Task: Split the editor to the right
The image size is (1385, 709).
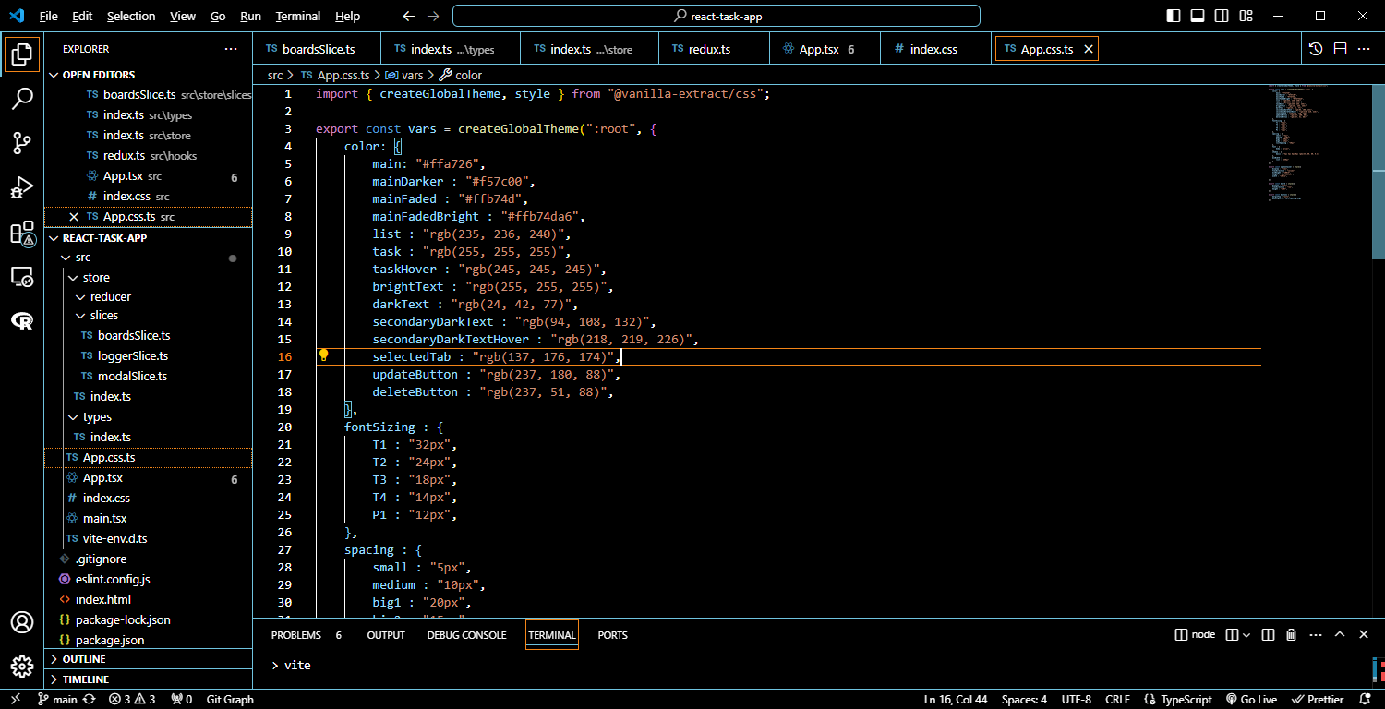Action: click(x=1340, y=49)
